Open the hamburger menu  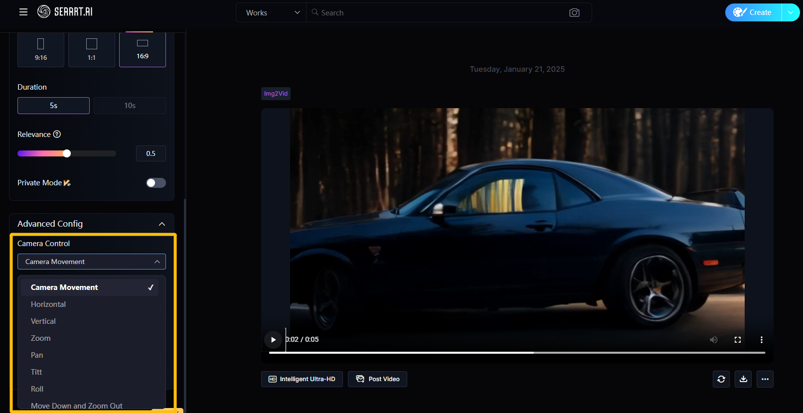23,12
